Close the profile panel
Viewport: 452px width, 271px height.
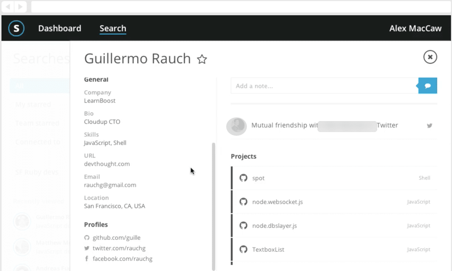pyautogui.click(x=430, y=57)
